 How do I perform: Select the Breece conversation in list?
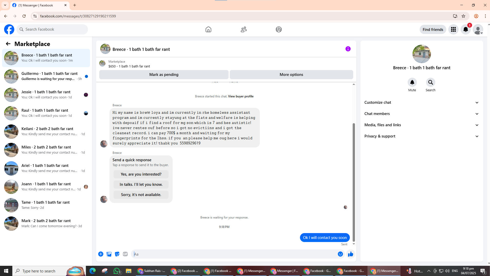click(x=46, y=58)
